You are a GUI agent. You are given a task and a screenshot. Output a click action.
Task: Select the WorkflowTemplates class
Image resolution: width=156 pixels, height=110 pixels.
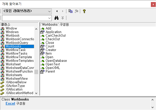pyautogui.click(x=20, y=61)
